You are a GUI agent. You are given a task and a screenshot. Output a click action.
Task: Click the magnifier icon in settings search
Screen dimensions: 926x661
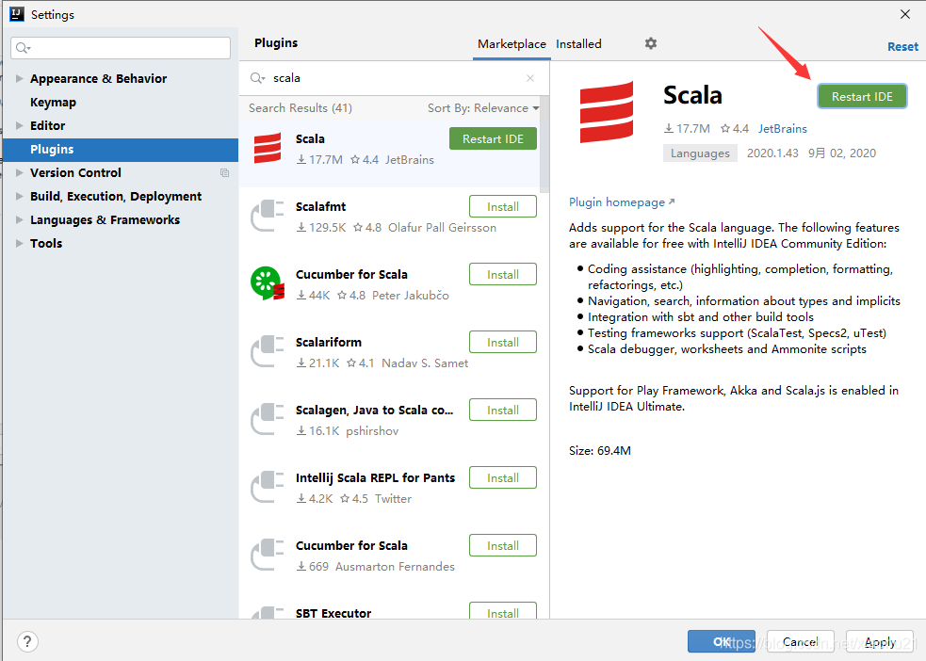(23, 48)
